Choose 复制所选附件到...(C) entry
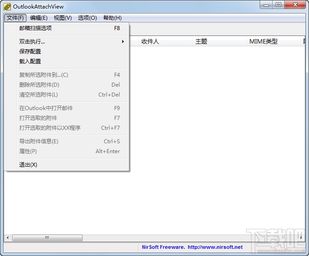The height and width of the screenshot is (256, 309). pos(66,75)
